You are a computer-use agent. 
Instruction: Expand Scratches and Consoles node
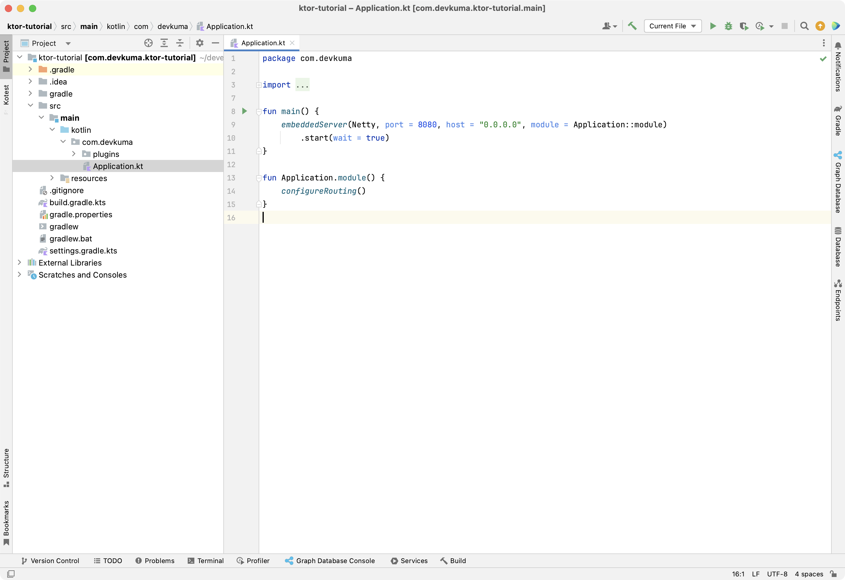click(x=20, y=275)
